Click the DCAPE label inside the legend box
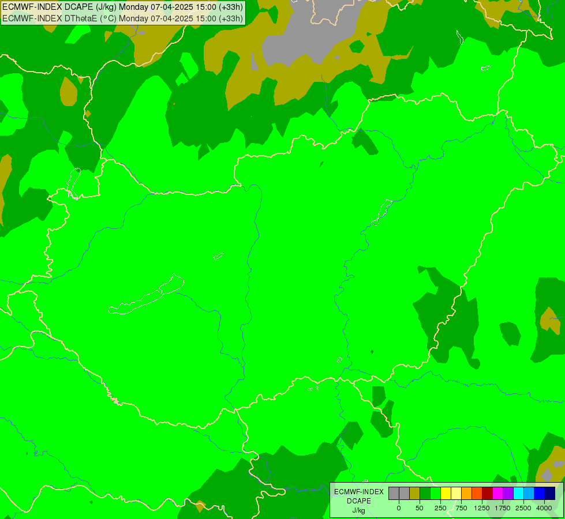The height and width of the screenshot is (519, 565). coord(359,501)
